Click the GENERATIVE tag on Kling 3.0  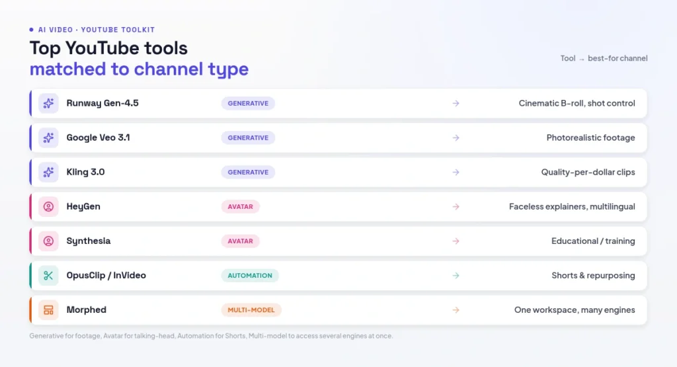[248, 173]
